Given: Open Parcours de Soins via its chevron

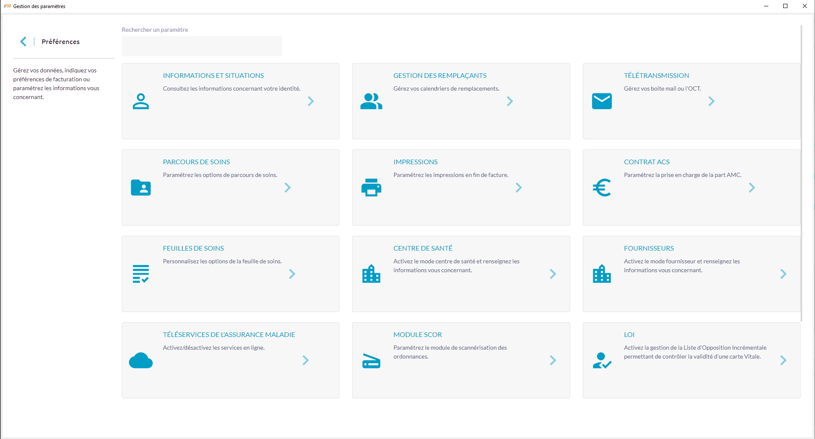Looking at the screenshot, I should [288, 188].
